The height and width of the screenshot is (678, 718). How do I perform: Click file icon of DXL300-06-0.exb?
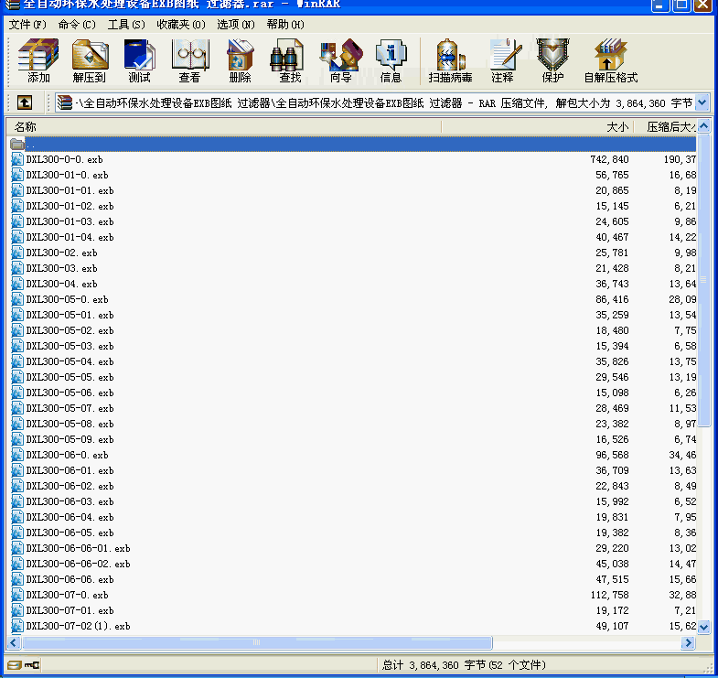[x=17, y=455]
